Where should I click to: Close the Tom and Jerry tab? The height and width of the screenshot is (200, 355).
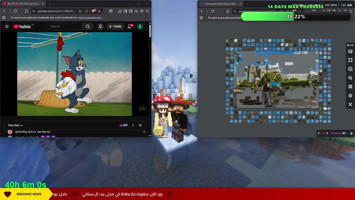tap(43, 4)
